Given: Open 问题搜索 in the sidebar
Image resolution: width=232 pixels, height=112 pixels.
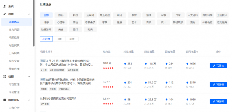Looking at the screenshot, I should [x=14, y=45].
